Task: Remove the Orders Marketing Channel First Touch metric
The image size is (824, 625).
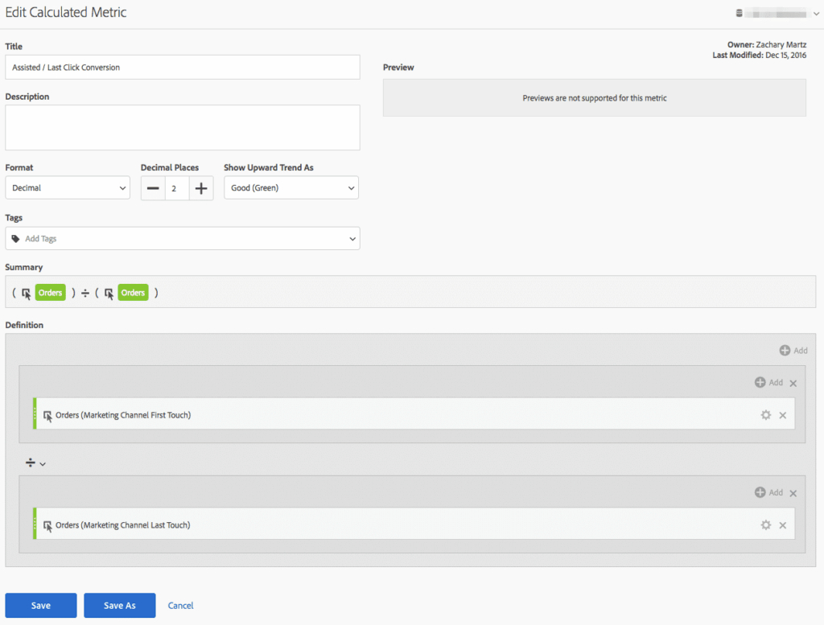Action: (x=782, y=415)
